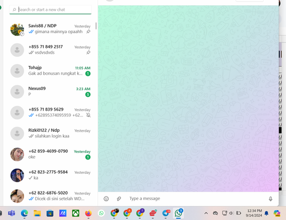This screenshot has height=220, width=286.
Task: Open the red ExpressVPN taskbar icon
Action: [x=153, y=213]
